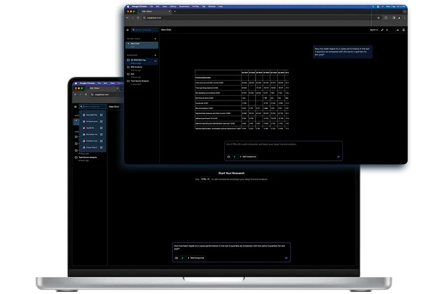The width and height of the screenshot is (447, 294).
Task: Open Edit menu in front window menu bar
Action: click(x=157, y=6)
